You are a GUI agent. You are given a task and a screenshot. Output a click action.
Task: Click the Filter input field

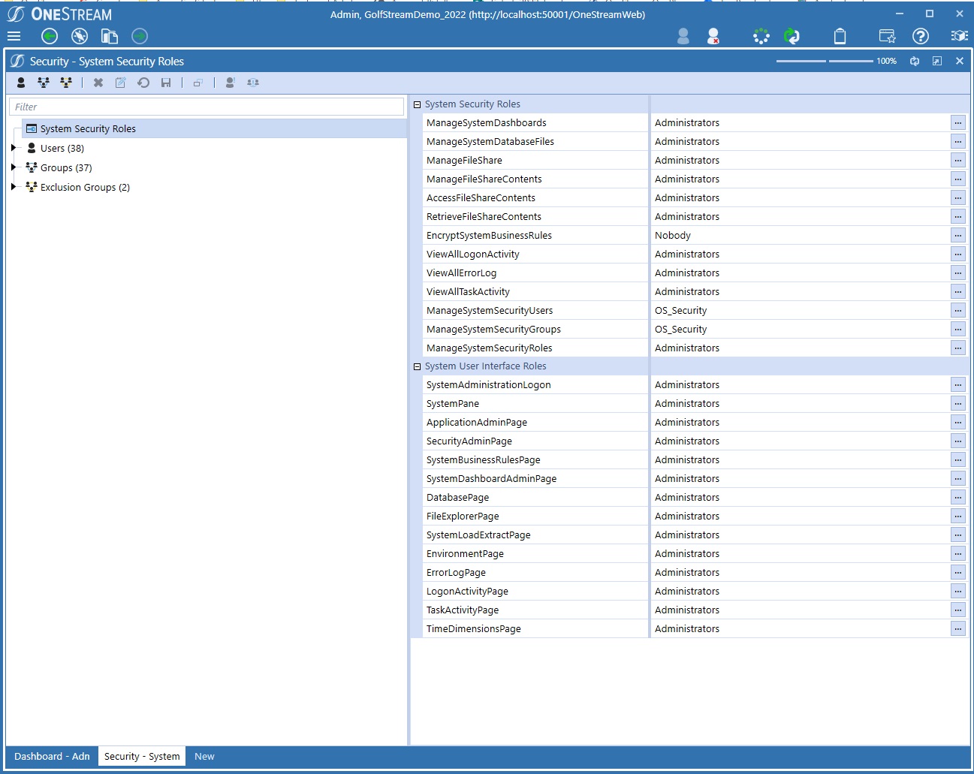(x=207, y=107)
